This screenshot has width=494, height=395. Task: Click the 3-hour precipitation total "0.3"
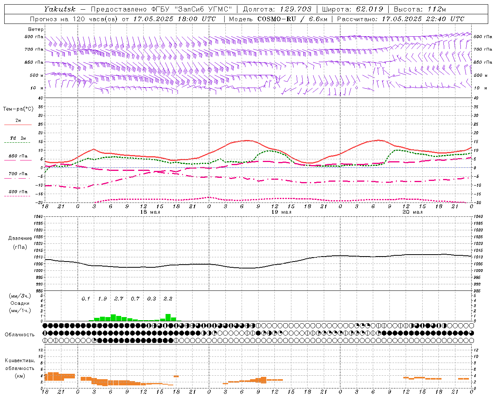[x=152, y=299]
